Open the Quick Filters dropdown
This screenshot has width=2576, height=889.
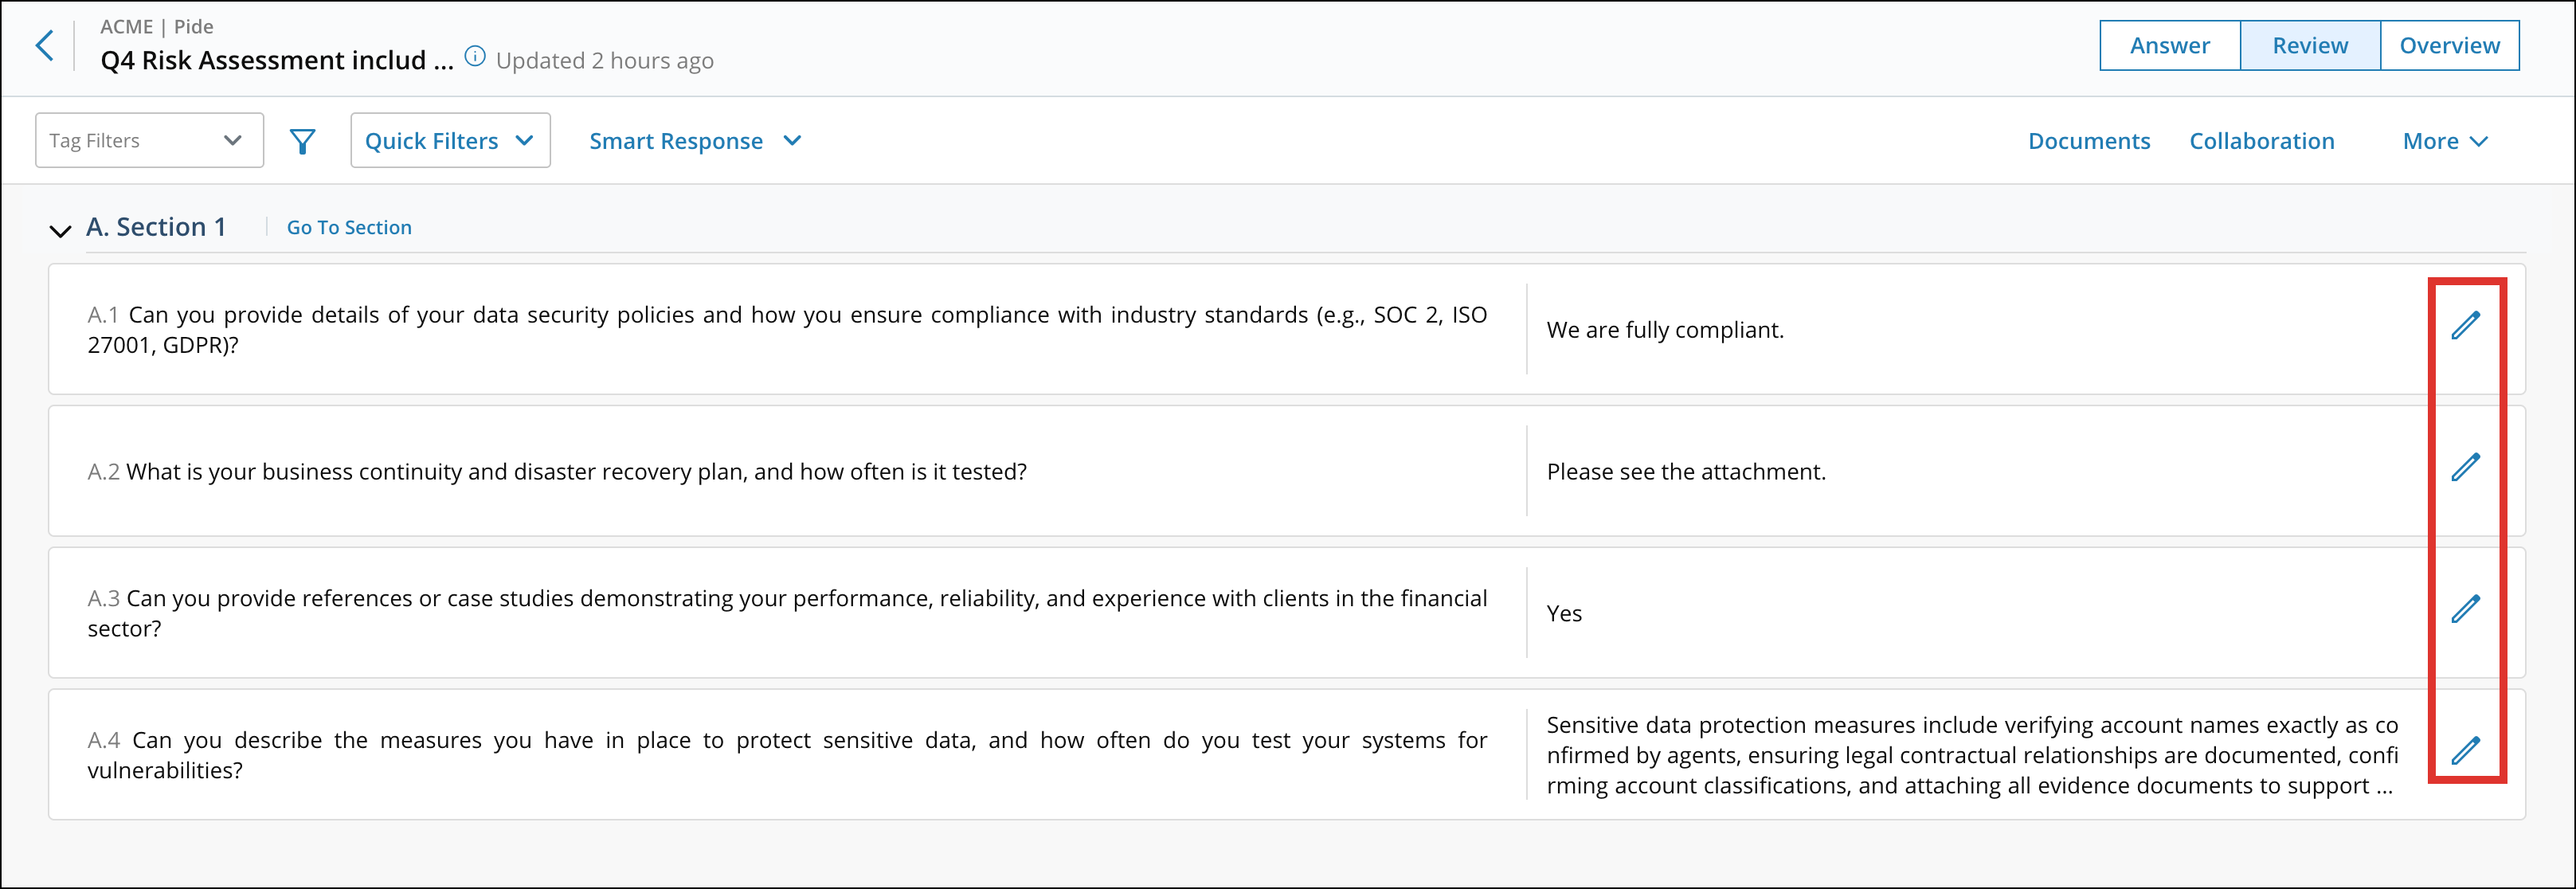[449, 140]
